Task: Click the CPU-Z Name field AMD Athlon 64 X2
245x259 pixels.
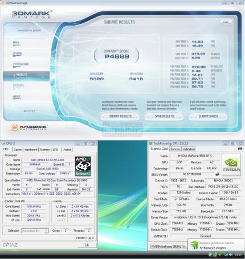Action: point(47,160)
